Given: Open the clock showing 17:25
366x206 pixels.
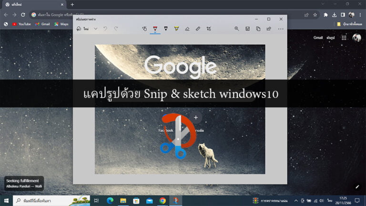Looking at the screenshot, I should point(343,200).
